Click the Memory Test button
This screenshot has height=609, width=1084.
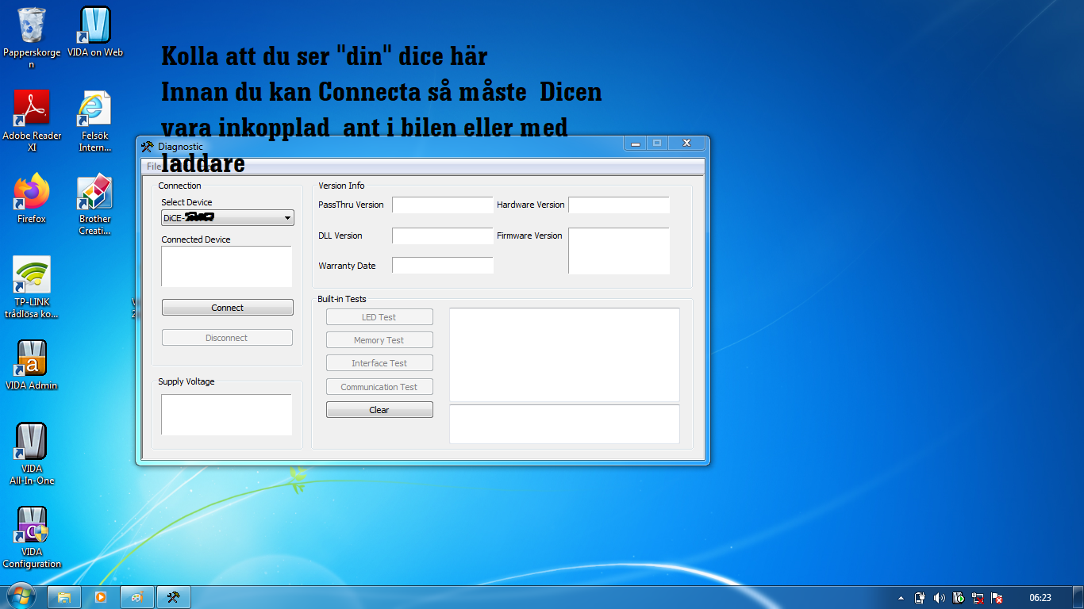(379, 340)
